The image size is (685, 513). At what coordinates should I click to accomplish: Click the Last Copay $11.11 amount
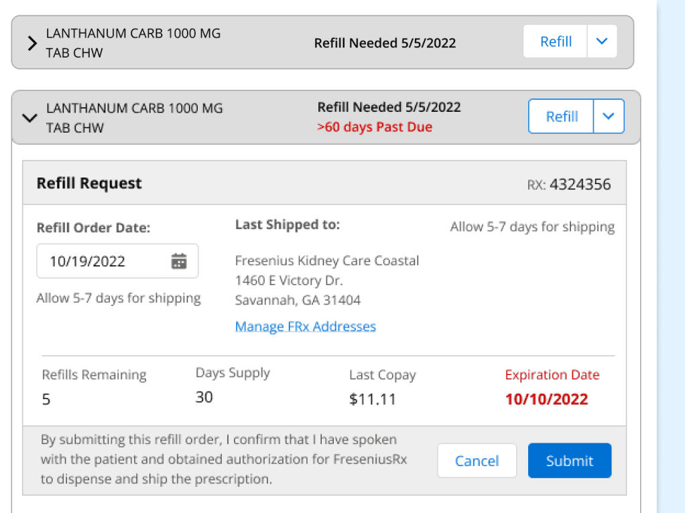373,400
